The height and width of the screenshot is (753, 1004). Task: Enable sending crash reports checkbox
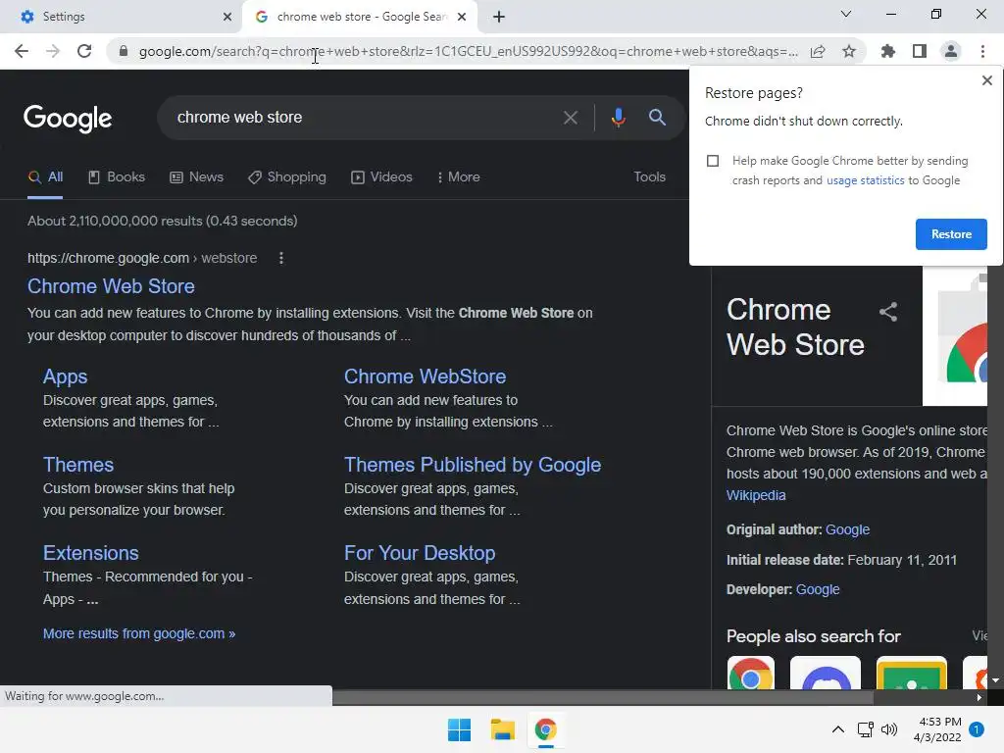pyautogui.click(x=713, y=161)
